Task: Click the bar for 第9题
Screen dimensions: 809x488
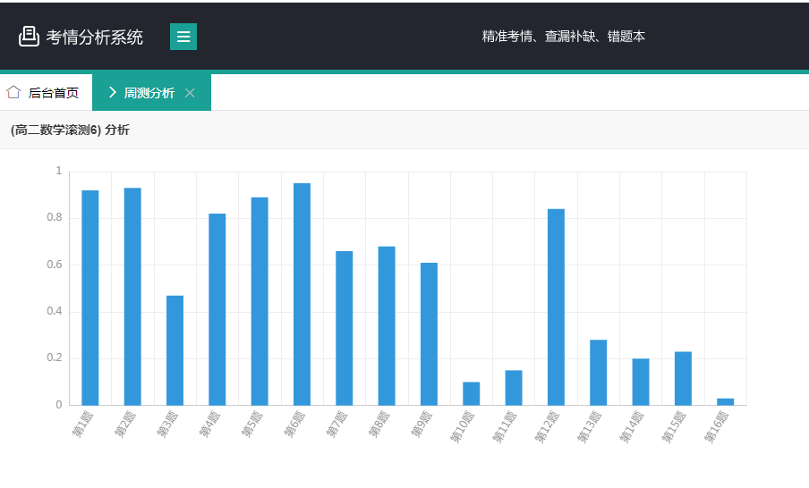Action: (x=429, y=334)
